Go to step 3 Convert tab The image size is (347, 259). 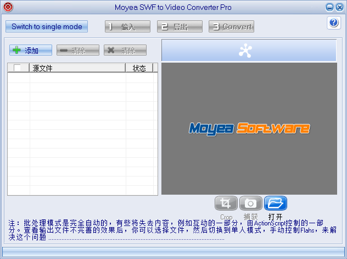(x=232, y=26)
